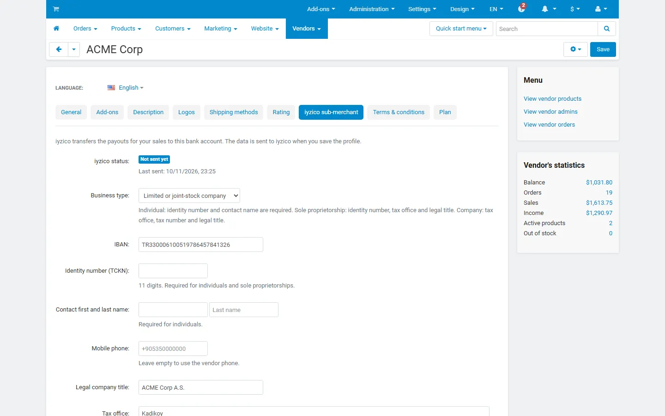Change the English content language
This screenshot has width=665, height=416.
coord(131,87)
